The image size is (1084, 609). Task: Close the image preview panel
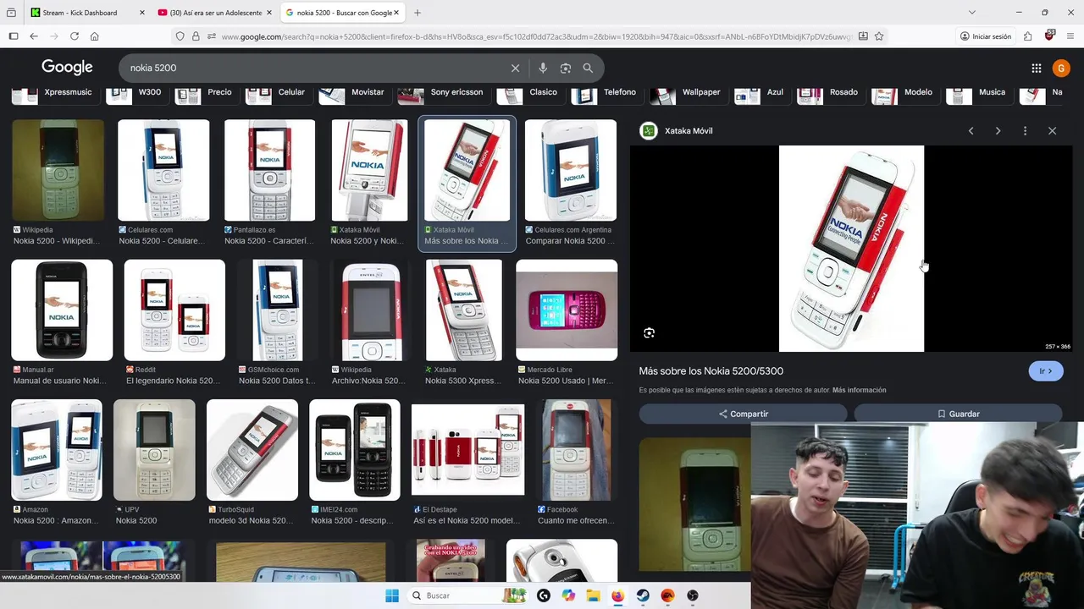1052,131
